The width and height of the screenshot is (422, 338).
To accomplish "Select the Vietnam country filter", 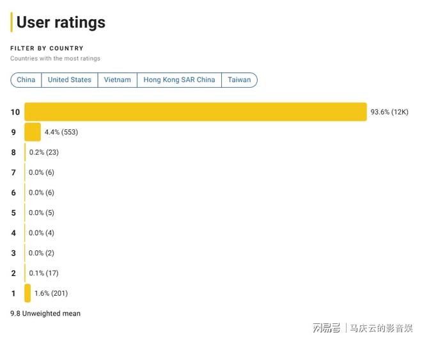I will click(x=118, y=80).
